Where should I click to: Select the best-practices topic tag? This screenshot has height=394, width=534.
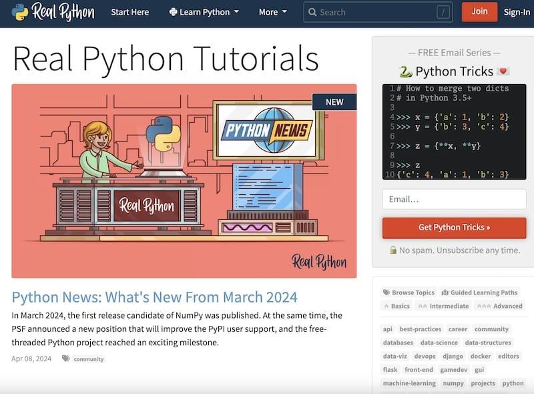pos(421,329)
